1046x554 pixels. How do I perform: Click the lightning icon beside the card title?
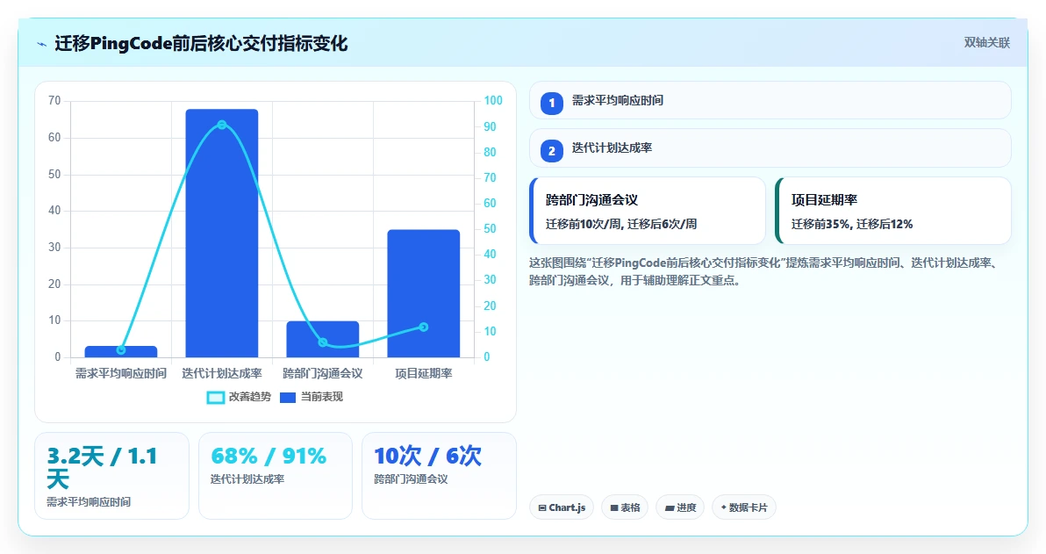[x=42, y=45]
